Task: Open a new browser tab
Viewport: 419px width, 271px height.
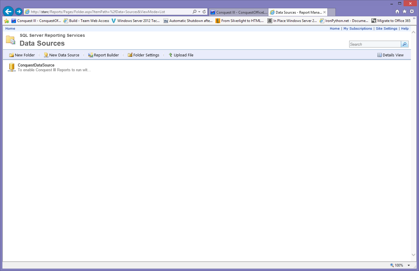Action: (x=332, y=12)
